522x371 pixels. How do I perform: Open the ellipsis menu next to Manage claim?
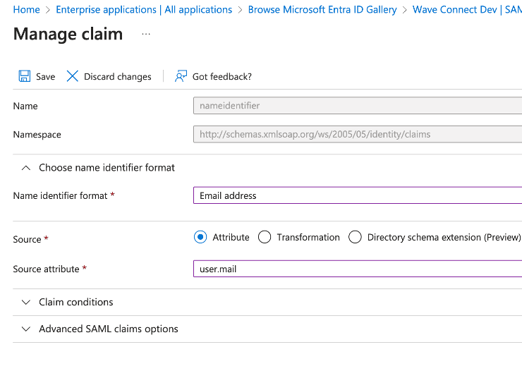pyautogui.click(x=146, y=34)
